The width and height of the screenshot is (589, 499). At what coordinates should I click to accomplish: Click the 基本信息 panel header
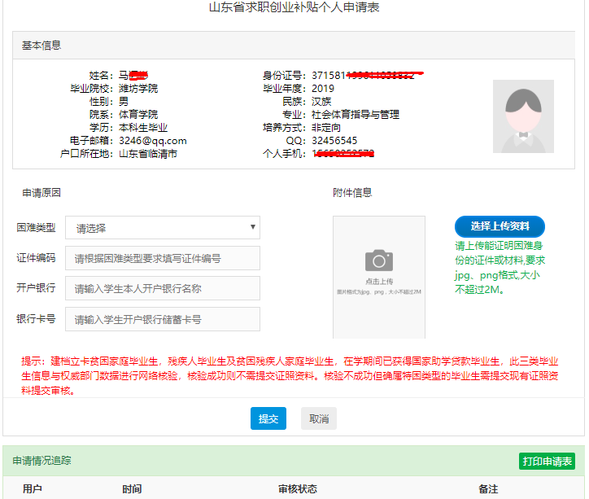tap(41, 46)
